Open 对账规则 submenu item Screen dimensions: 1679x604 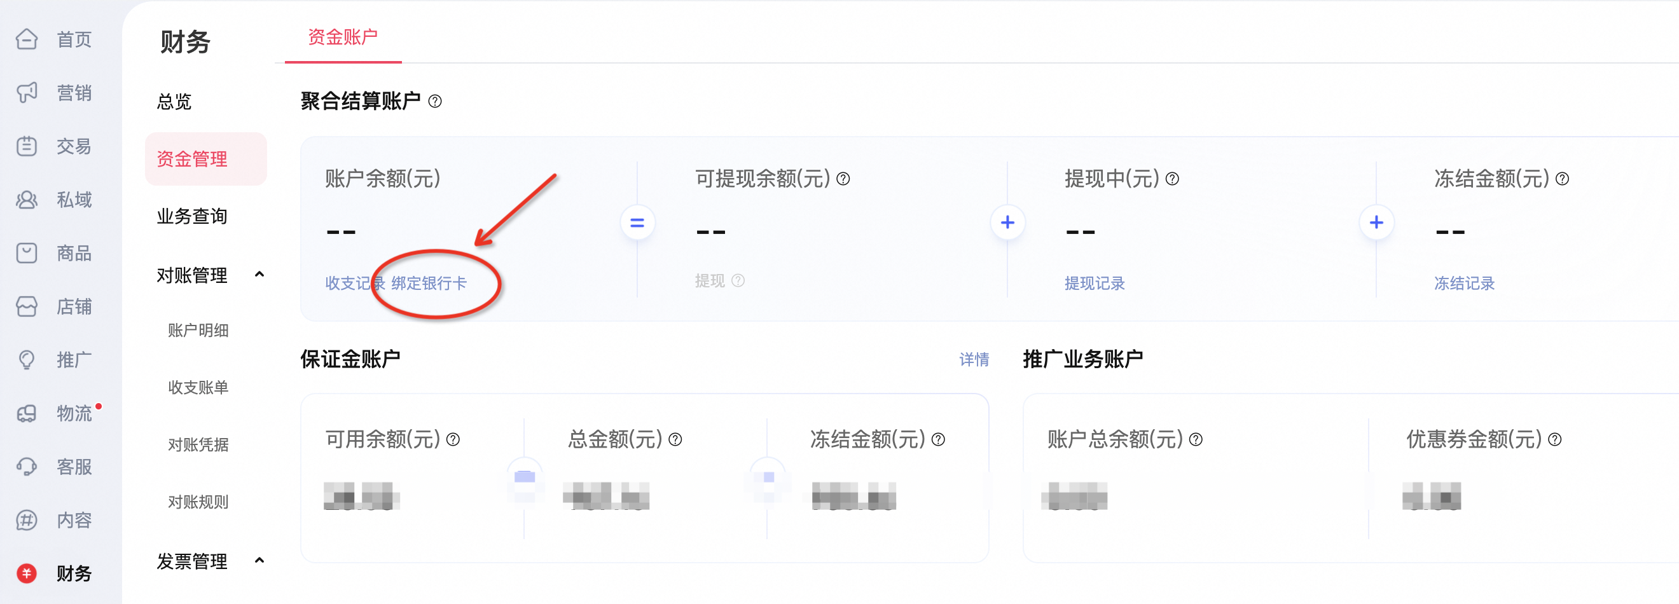pyautogui.click(x=198, y=502)
